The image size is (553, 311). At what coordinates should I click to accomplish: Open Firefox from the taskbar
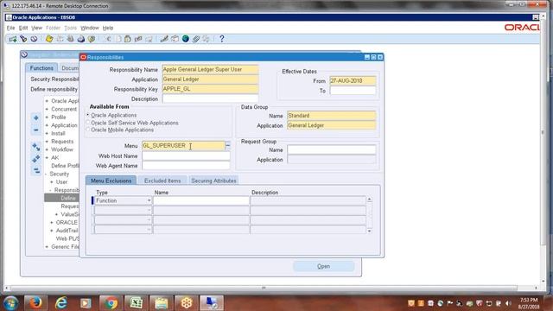[35, 302]
